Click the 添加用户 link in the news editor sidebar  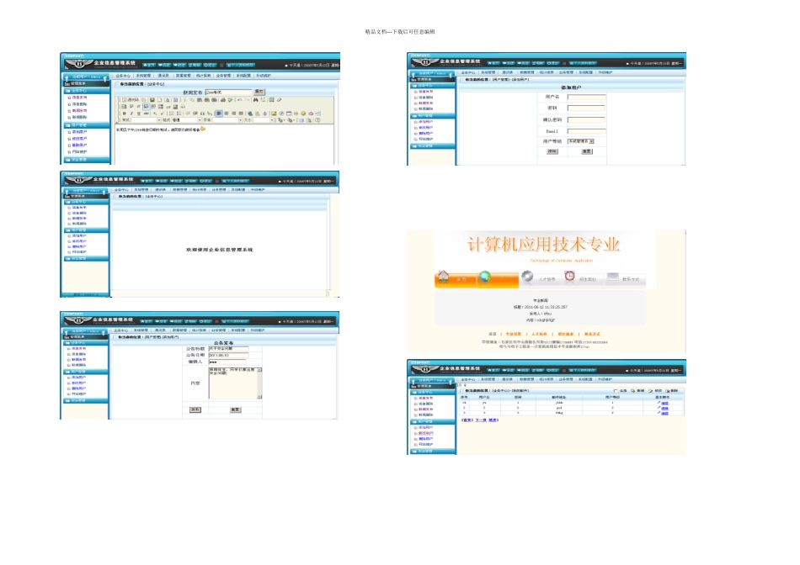(x=80, y=132)
